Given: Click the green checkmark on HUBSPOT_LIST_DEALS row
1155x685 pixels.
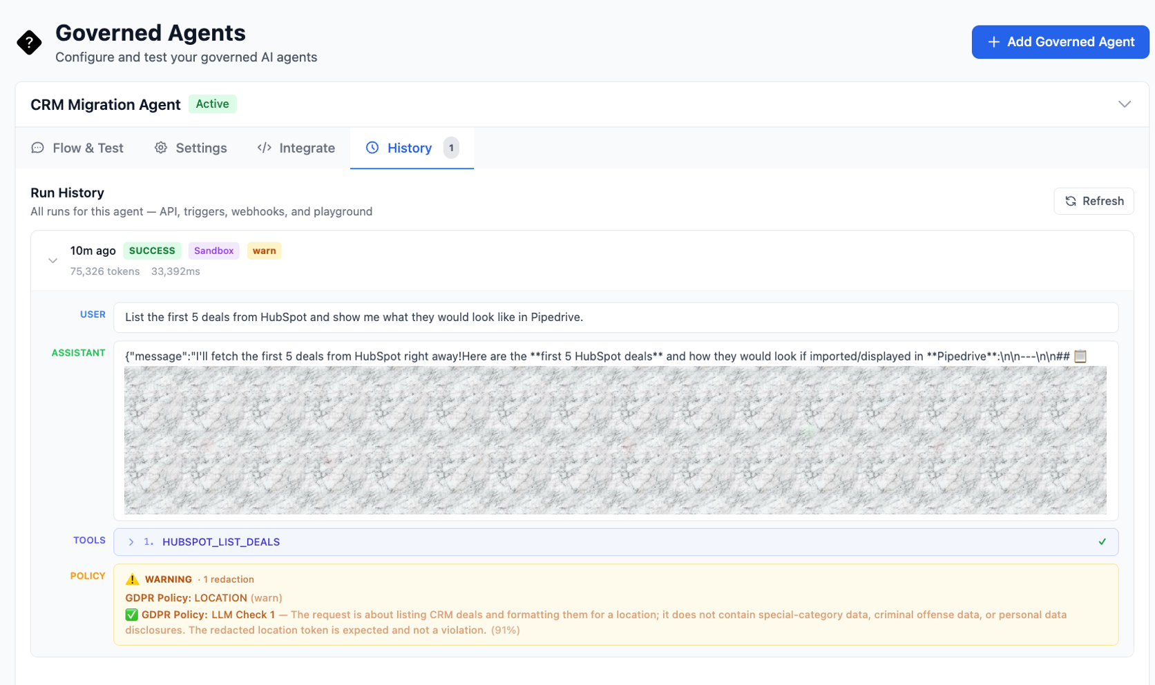Looking at the screenshot, I should 1102,542.
